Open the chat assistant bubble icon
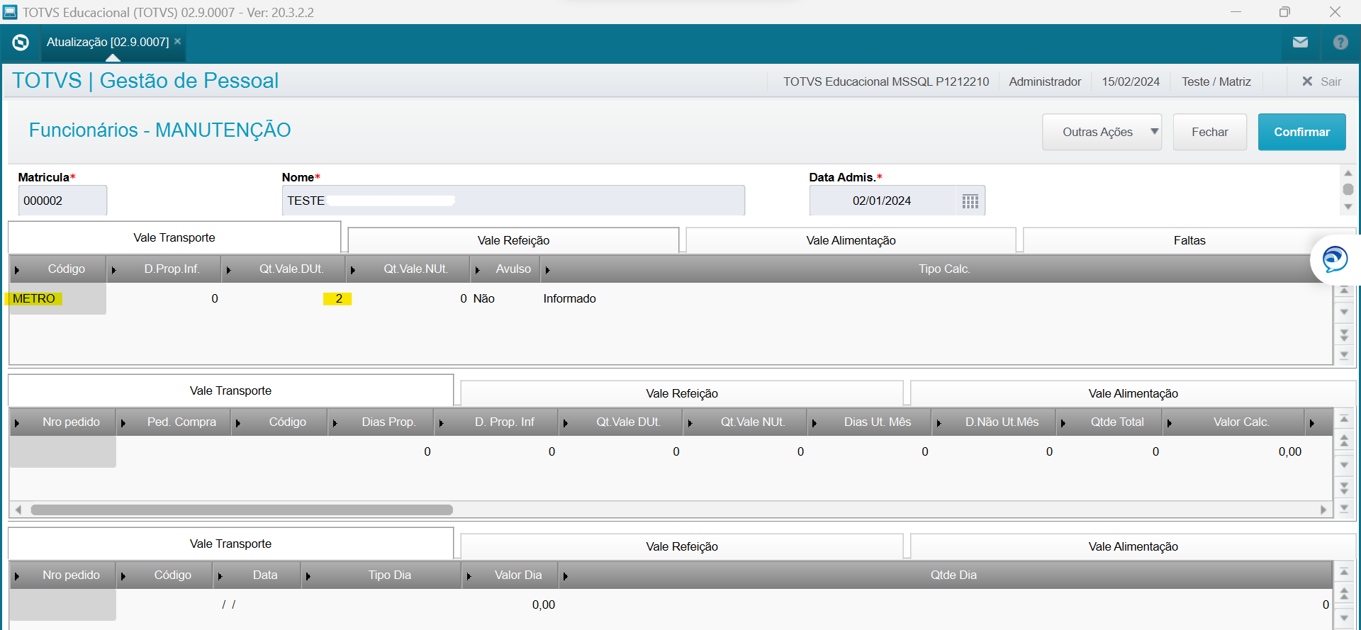Screen dimensions: 1361x630 [x=1334, y=259]
